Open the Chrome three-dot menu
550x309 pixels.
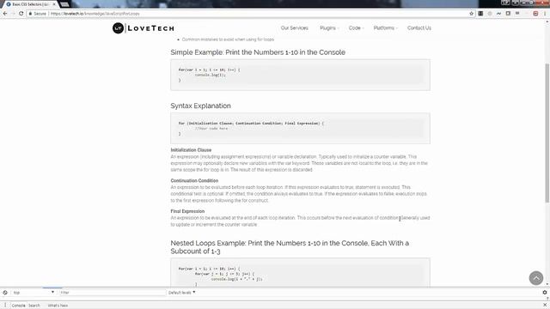tap(545, 14)
